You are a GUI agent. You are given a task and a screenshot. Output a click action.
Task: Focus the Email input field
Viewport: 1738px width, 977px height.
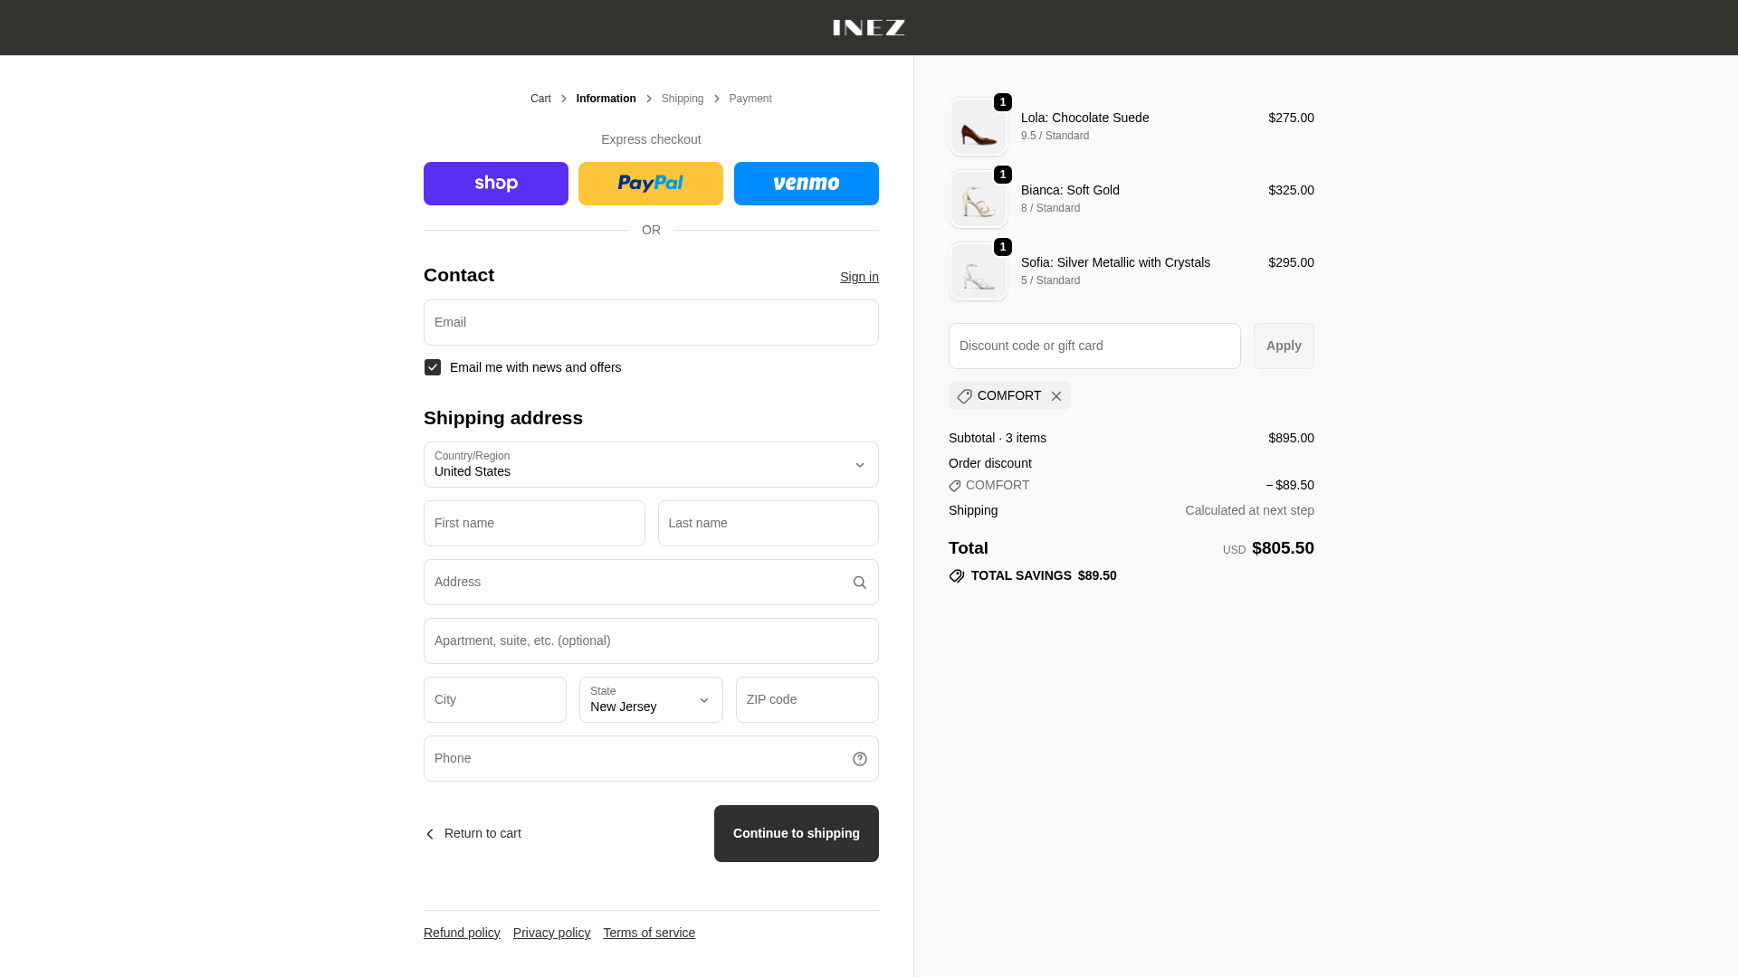(x=651, y=322)
